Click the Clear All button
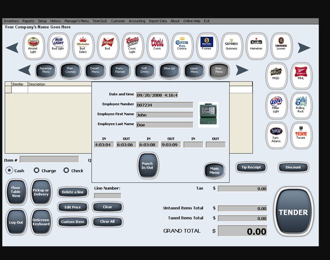Image resolution: width=330 pixels, height=260 pixels. pos(108,222)
